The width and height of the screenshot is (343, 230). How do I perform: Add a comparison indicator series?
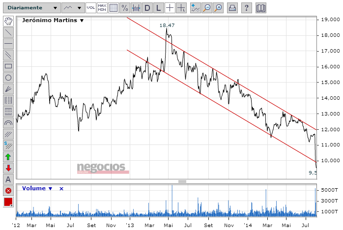pyautogui.click(x=196, y=8)
